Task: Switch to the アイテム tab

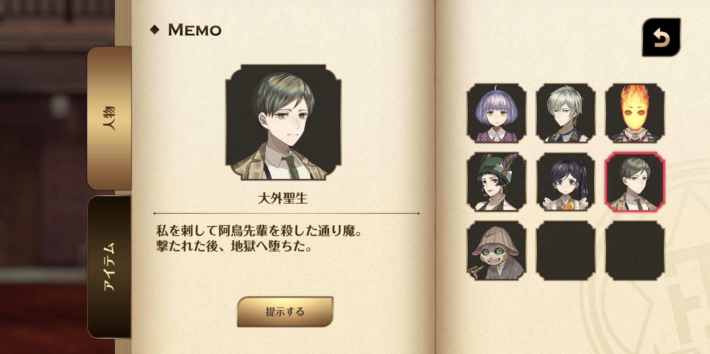Action: pyautogui.click(x=109, y=267)
